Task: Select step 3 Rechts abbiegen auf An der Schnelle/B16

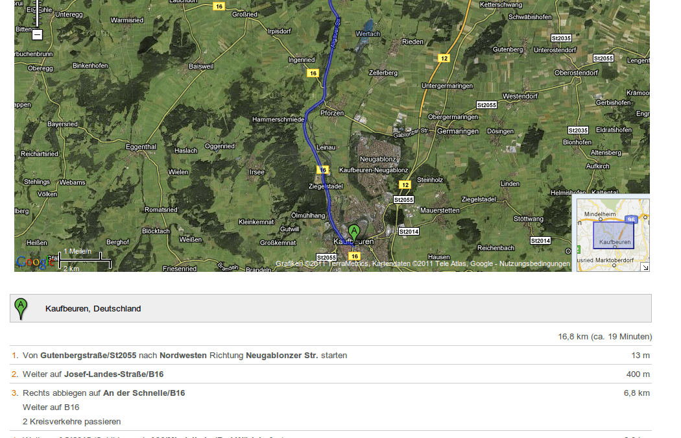Action: point(331,407)
